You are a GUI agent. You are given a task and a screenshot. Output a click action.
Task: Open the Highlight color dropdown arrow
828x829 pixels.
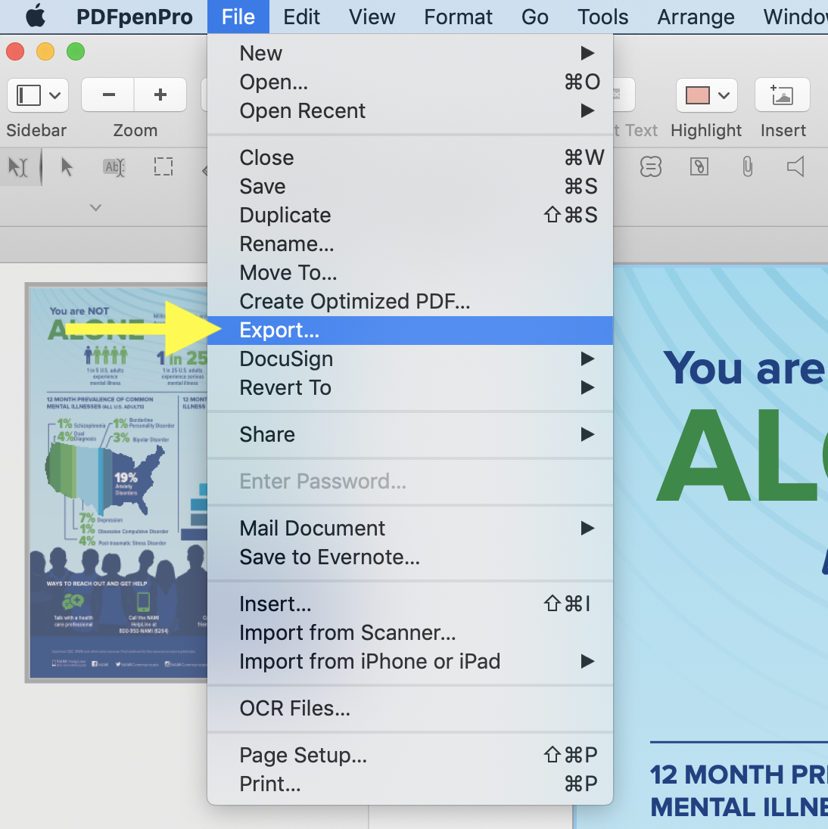coord(724,96)
